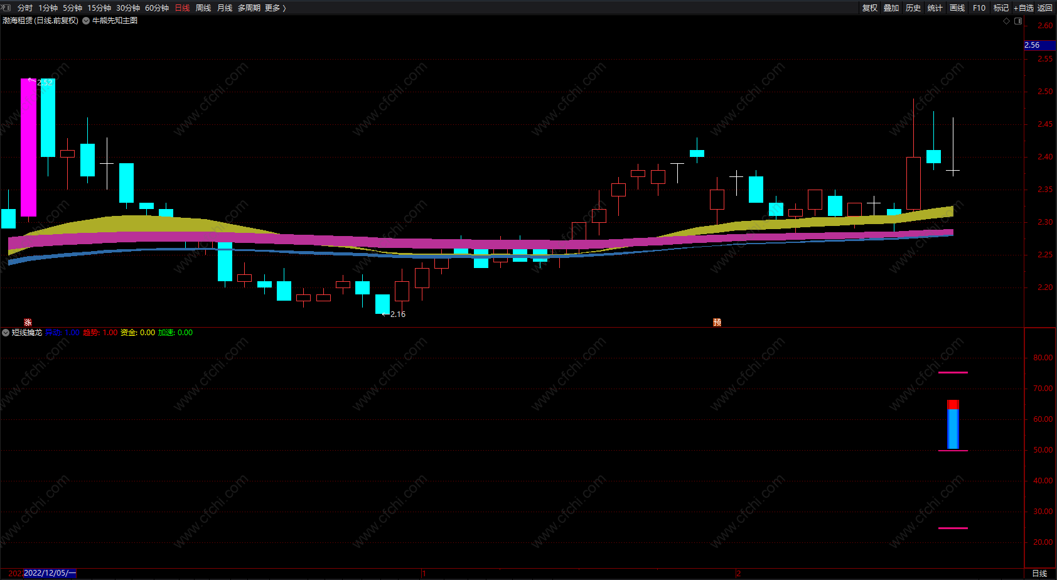Click the 加速: 0.00 indicator value
The height and width of the screenshot is (580, 1057).
(175, 333)
